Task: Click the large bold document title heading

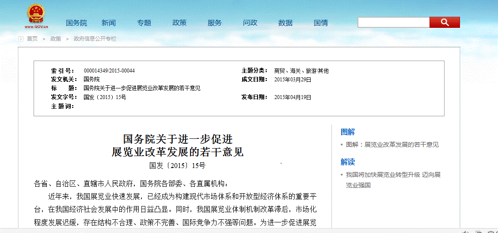Action: 178,145
